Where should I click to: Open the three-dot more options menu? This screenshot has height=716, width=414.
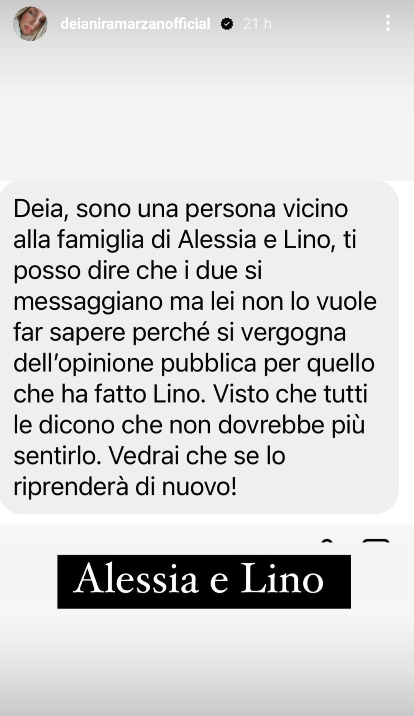point(388,23)
